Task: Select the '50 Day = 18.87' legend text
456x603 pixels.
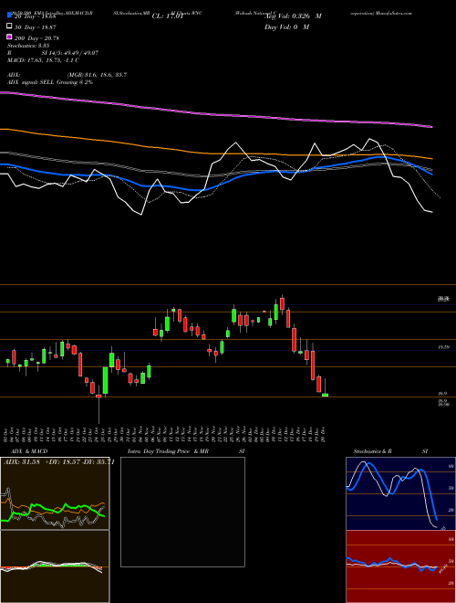Action: point(36,27)
